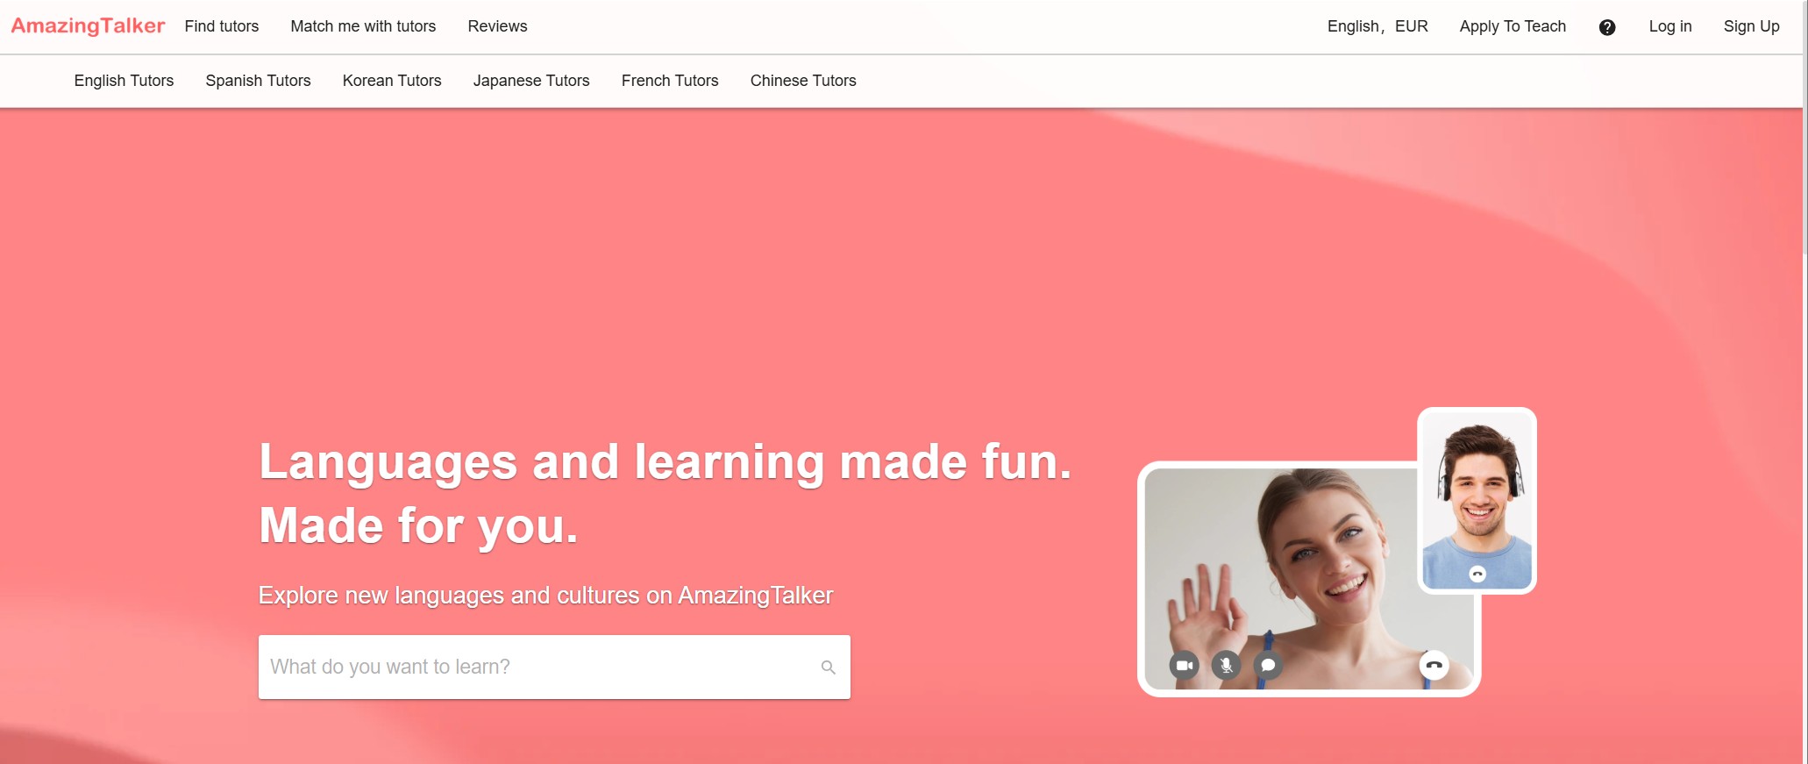
Task: Open the Find tutors menu
Action: click(x=222, y=26)
